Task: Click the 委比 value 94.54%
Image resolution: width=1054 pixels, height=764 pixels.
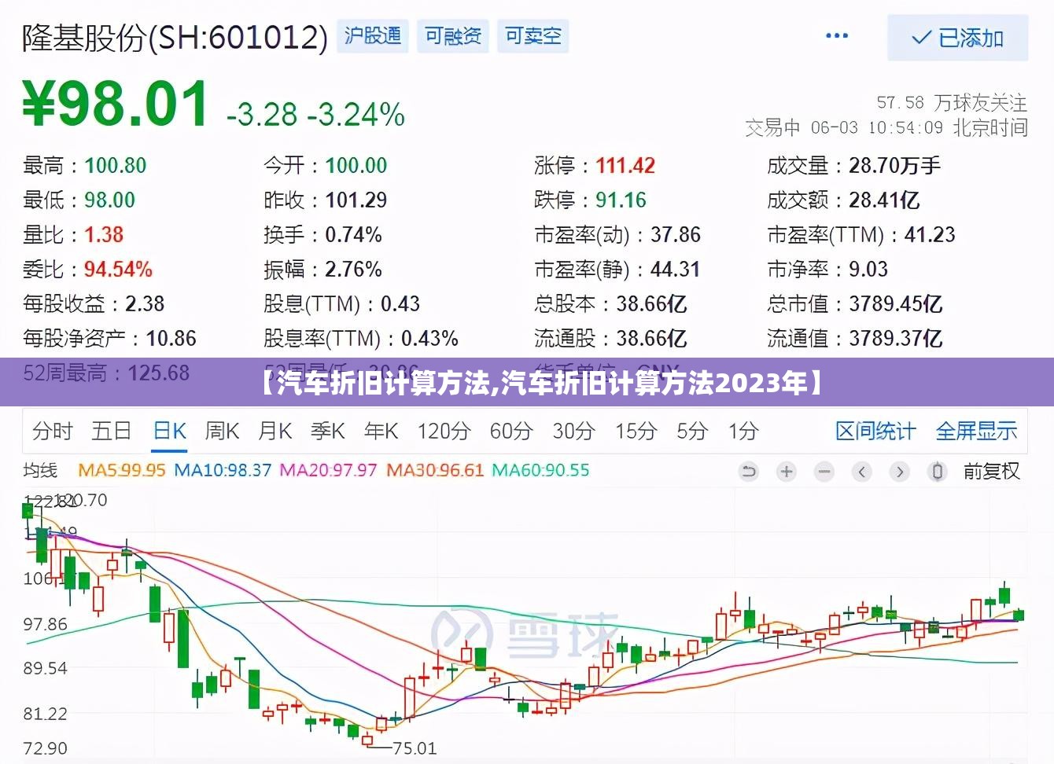Action: click(118, 269)
